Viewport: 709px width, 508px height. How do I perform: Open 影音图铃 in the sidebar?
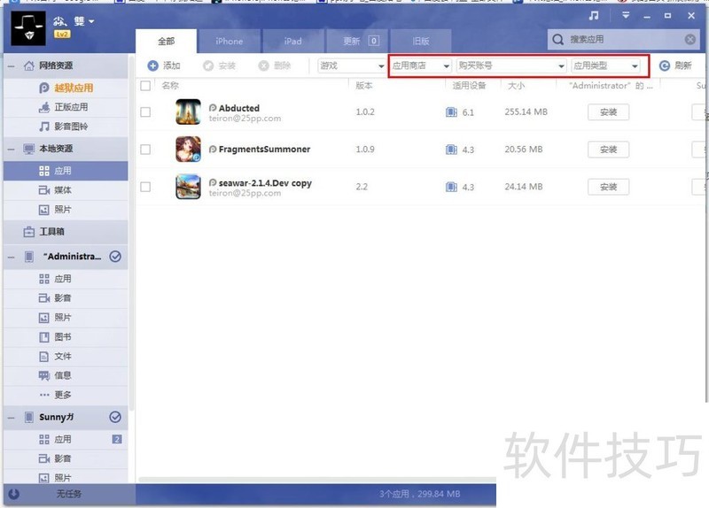point(71,127)
